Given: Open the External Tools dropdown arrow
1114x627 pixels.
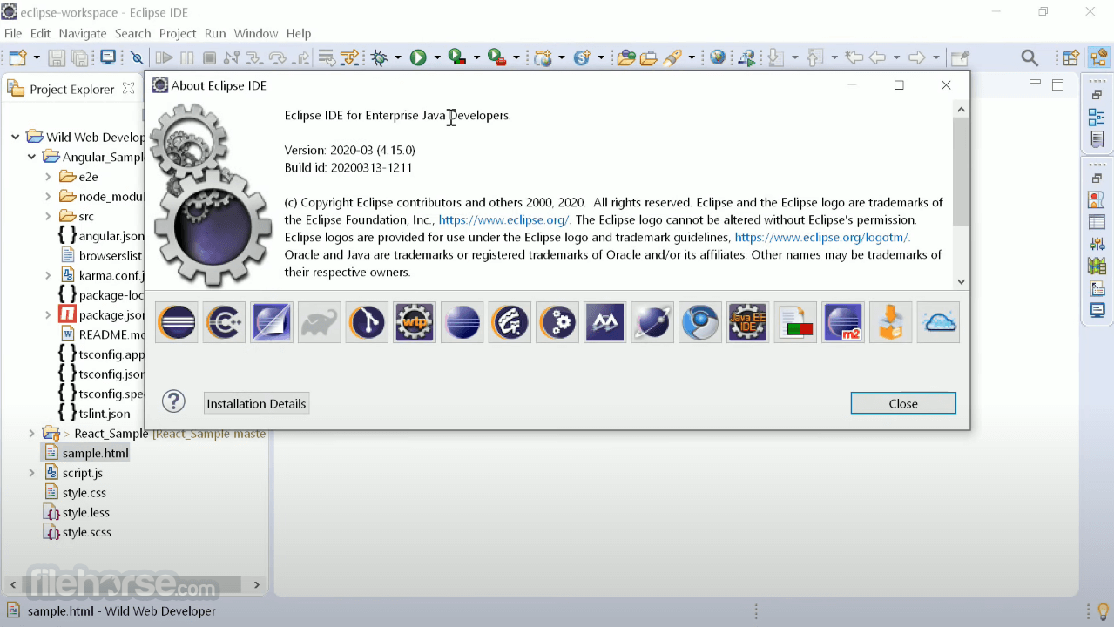Looking at the screenshot, I should pos(516,58).
